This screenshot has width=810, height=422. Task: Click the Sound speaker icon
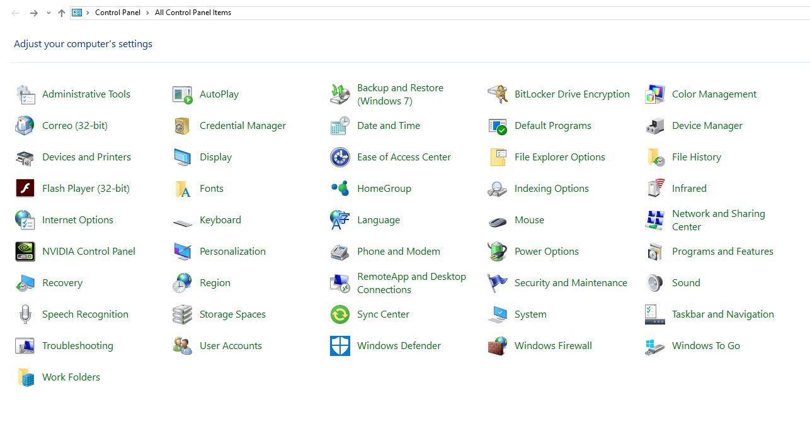coord(655,283)
